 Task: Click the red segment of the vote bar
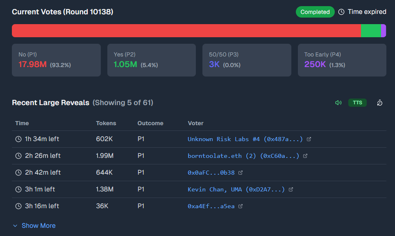pyautogui.click(x=186, y=31)
